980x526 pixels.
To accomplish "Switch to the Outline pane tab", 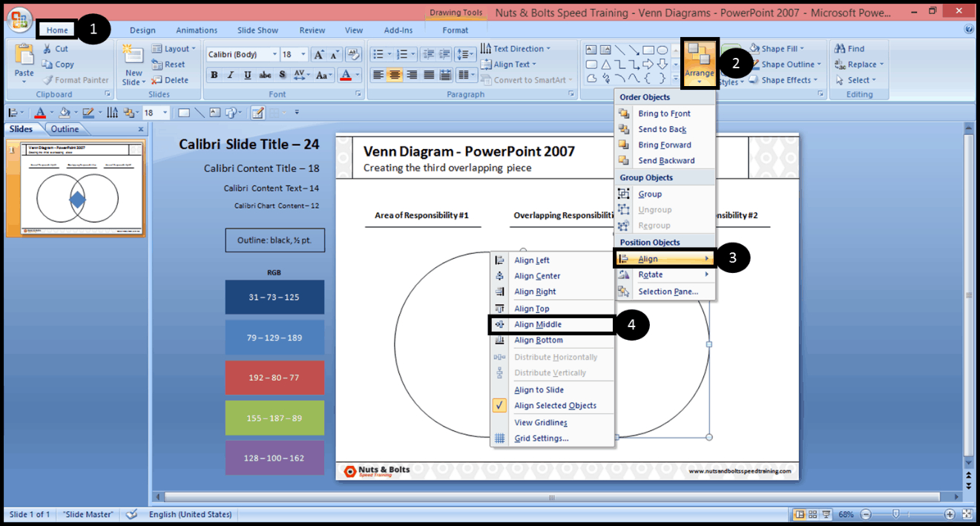I will pos(65,129).
